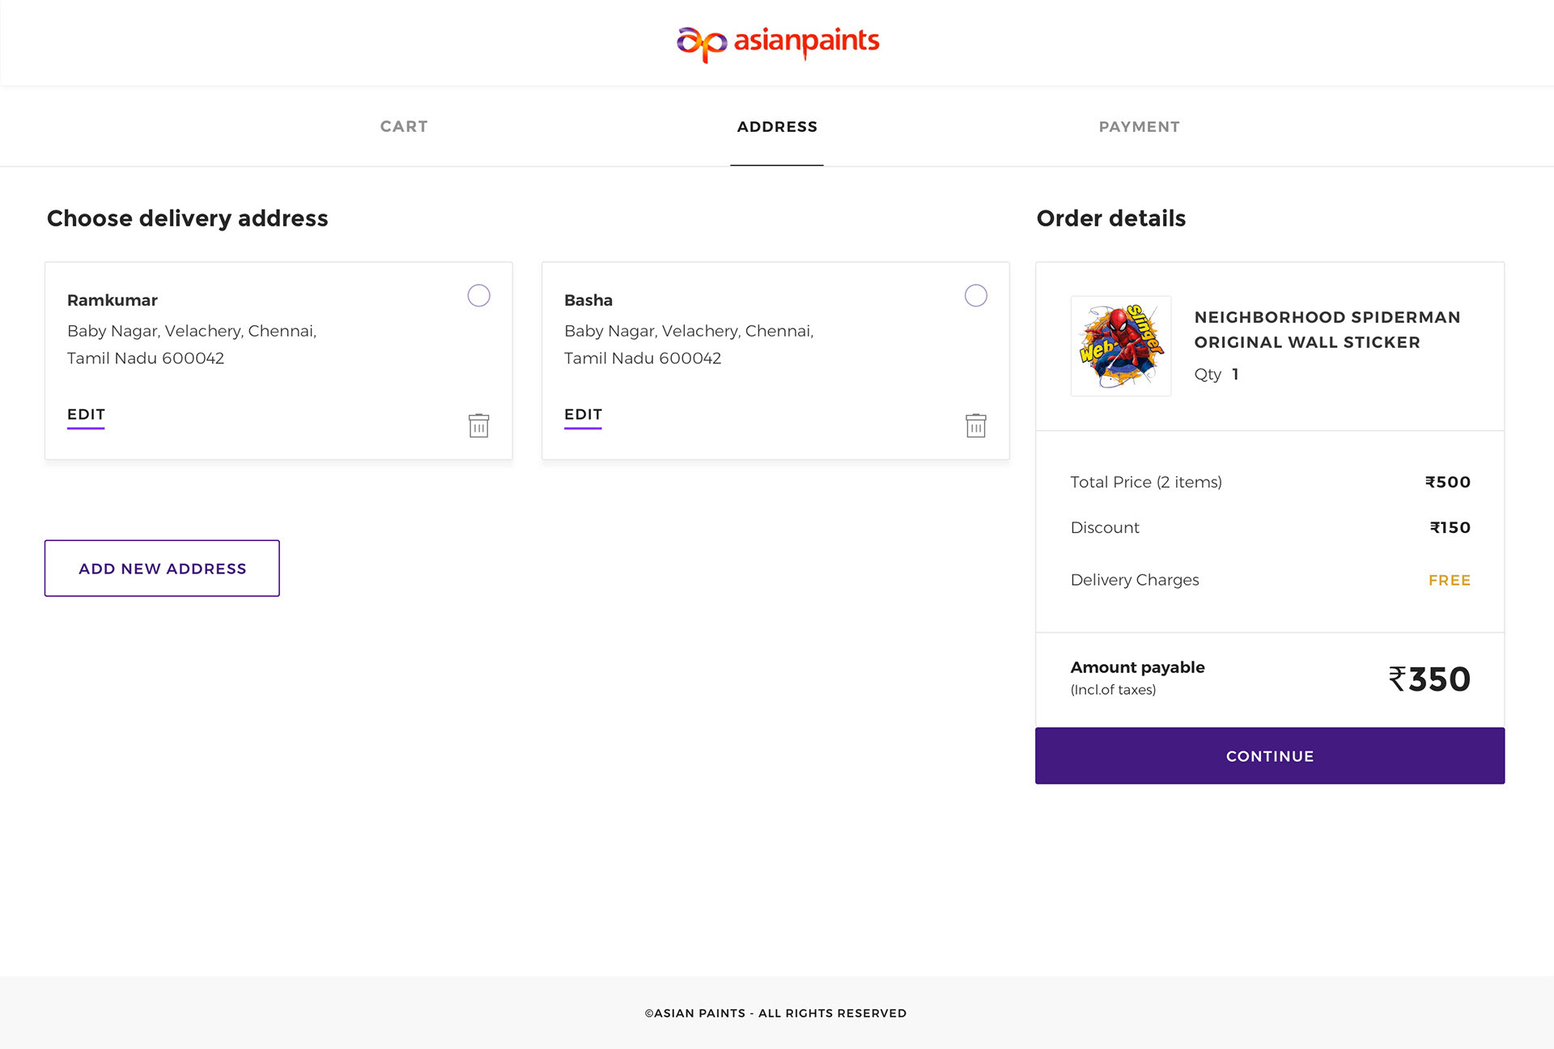Delete Ramkumar's address with trash icon
1554x1049 pixels.
tap(478, 425)
